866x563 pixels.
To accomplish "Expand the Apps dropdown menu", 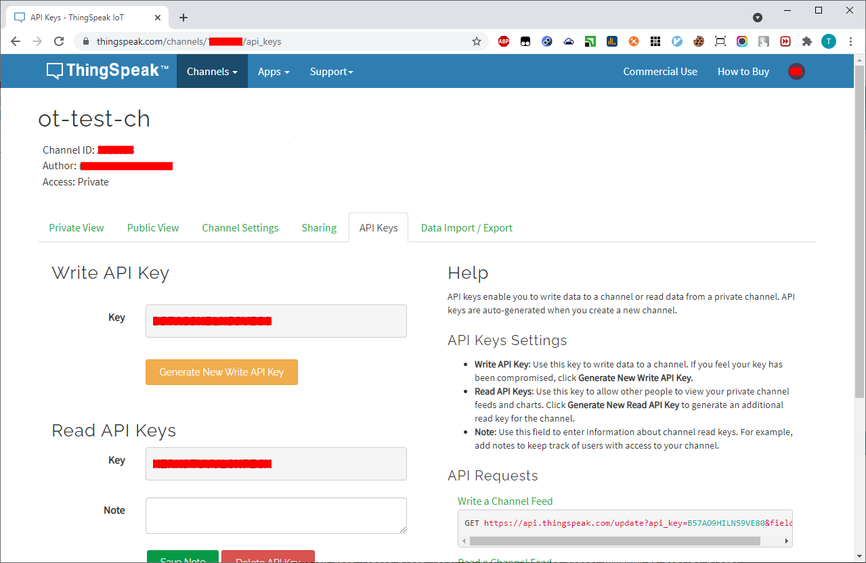I will tap(274, 72).
